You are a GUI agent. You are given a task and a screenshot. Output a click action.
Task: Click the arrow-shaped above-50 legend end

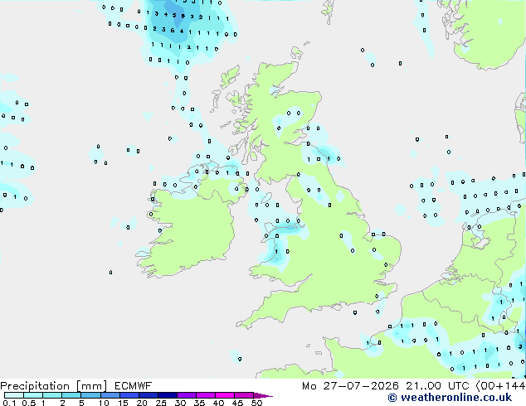point(263,395)
